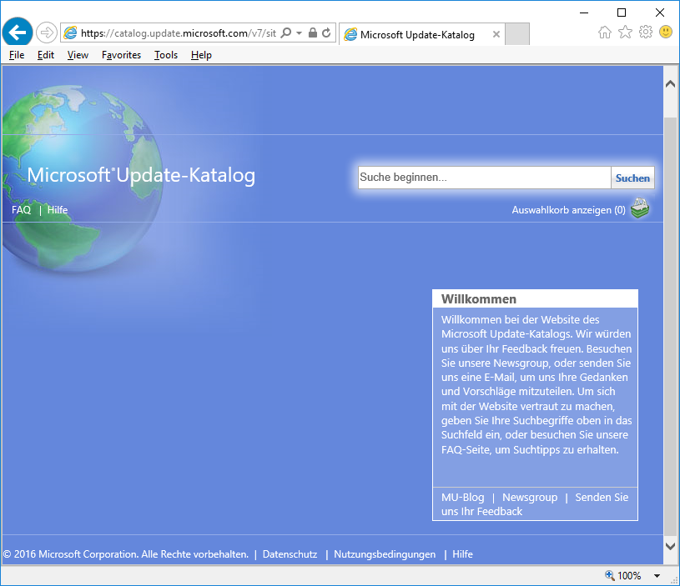The image size is (680, 586).
Task: Click the Suchen button
Action: pos(632,178)
